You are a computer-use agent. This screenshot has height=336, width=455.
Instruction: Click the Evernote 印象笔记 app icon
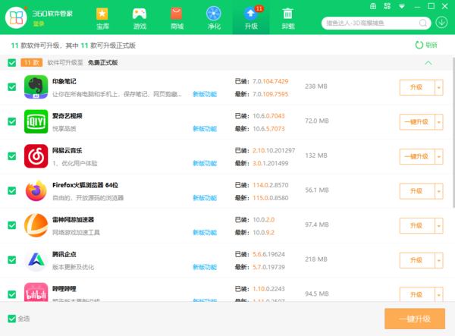point(36,87)
